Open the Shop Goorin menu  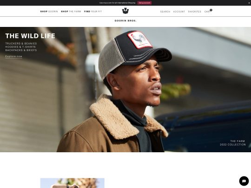coord(49,12)
